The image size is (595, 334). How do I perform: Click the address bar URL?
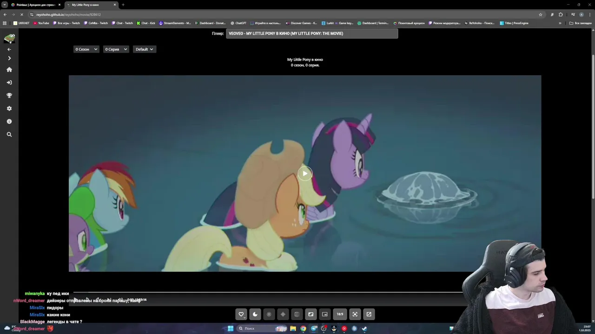coord(68,14)
